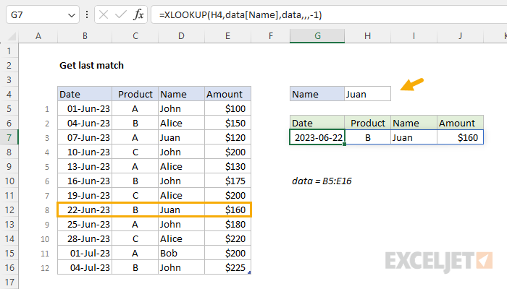Screen dimensions: 507x289
Task: Select row 12 header
Action: pyautogui.click(x=9, y=210)
